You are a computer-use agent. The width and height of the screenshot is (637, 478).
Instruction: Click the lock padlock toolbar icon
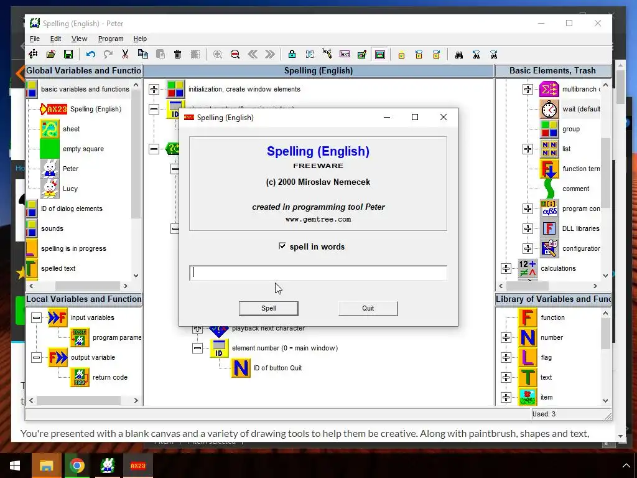click(x=292, y=54)
